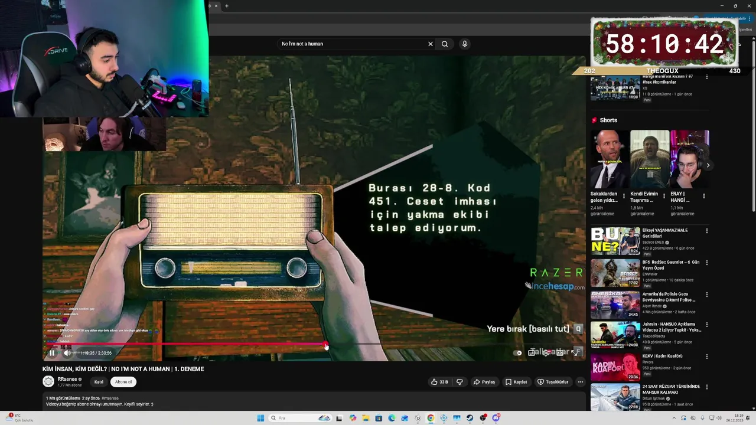Open Task View on taskbar

[340, 418]
